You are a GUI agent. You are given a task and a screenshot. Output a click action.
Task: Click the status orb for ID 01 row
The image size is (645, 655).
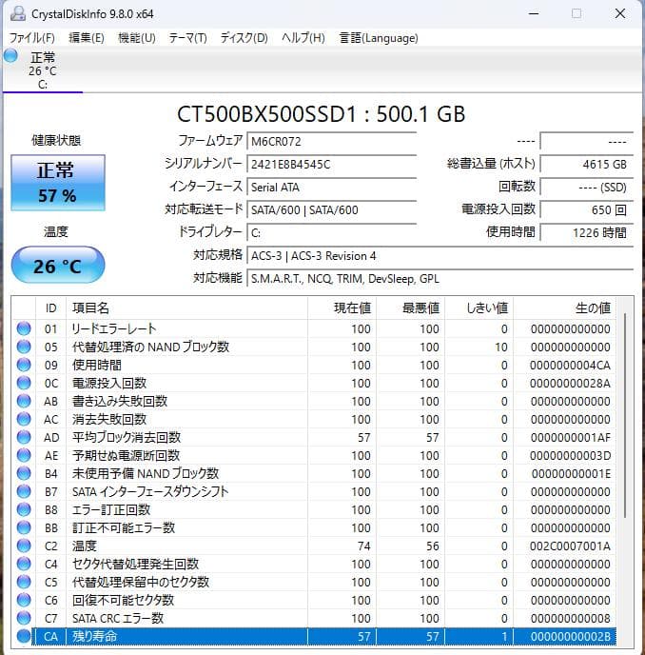24,328
